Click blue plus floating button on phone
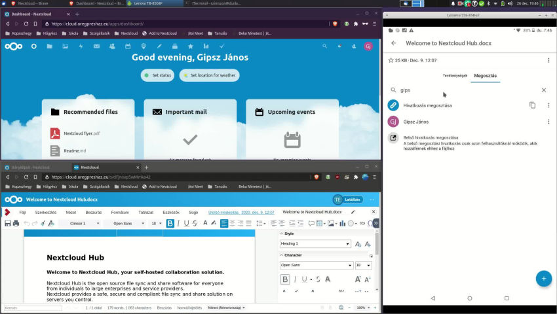This screenshot has width=557, height=314. click(543, 279)
